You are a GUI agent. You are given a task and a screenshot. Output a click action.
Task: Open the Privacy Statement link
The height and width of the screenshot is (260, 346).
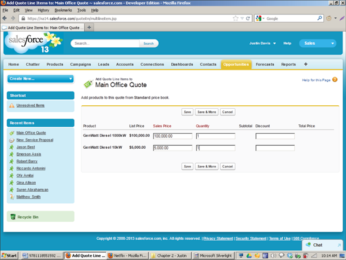218,238
